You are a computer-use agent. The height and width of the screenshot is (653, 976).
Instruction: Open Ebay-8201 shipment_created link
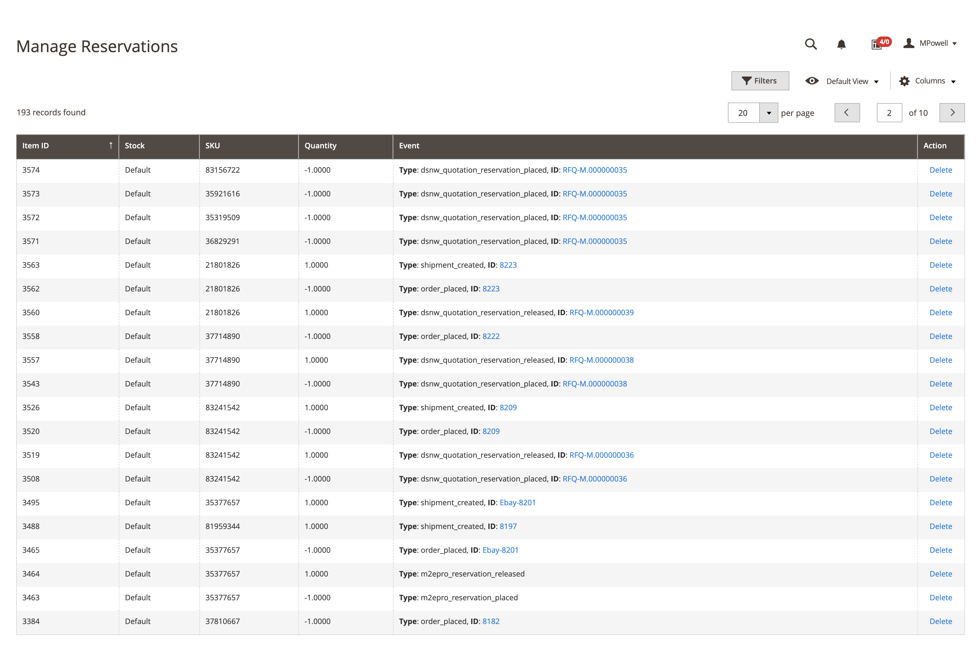click(517, 503)
